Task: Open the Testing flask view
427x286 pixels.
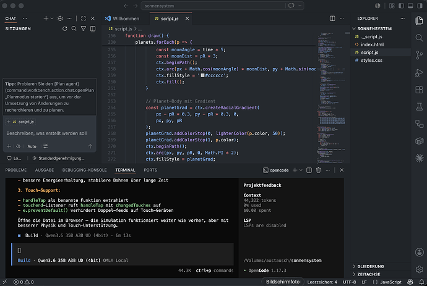Action: tap(419, 107)
